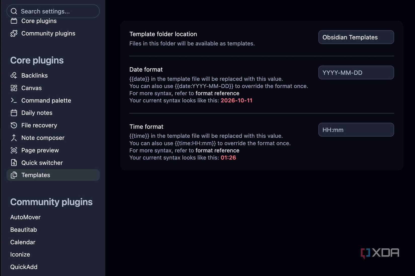Click the Quick switcher file icon
Image resolution: width=415 pixels, height=276 pixels.
pyautogui.click(x=14, y=162)
